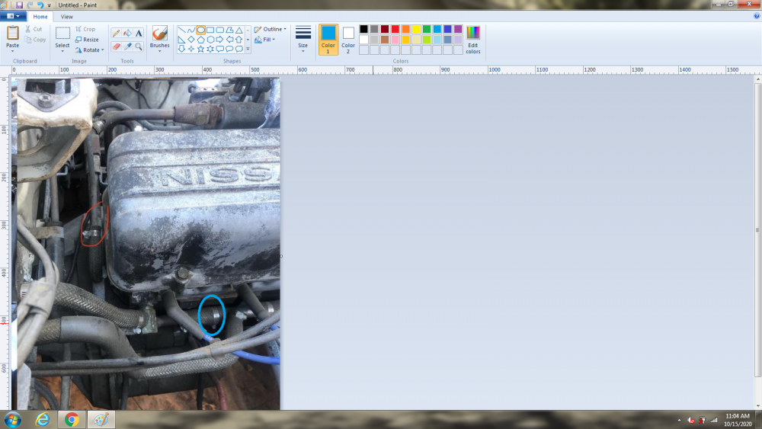Activate Color 1 foreground swatch

click(x=328, y=40)
